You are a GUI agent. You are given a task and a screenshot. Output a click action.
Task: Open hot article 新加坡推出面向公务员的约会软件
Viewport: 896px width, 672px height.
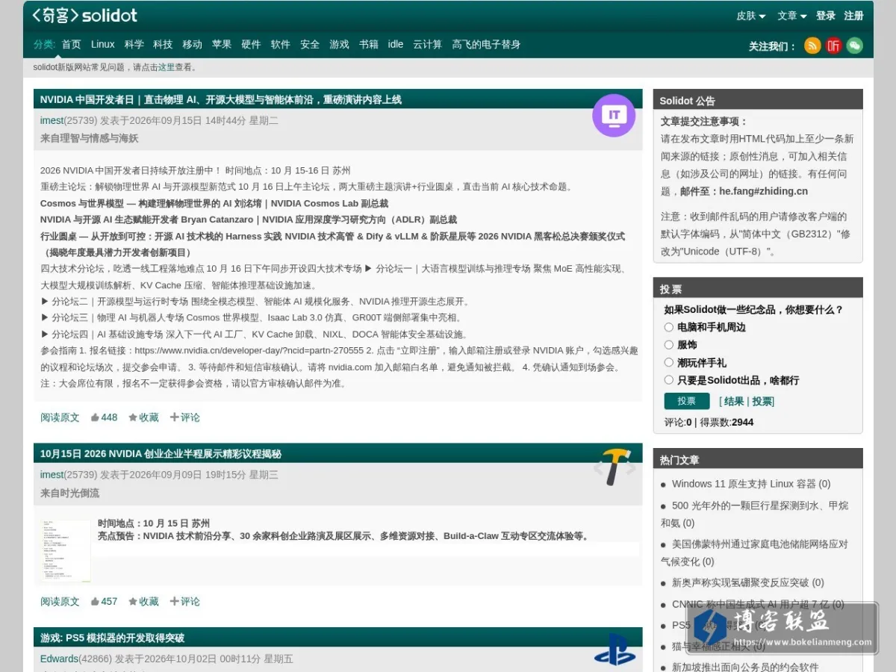coord(745,667)
